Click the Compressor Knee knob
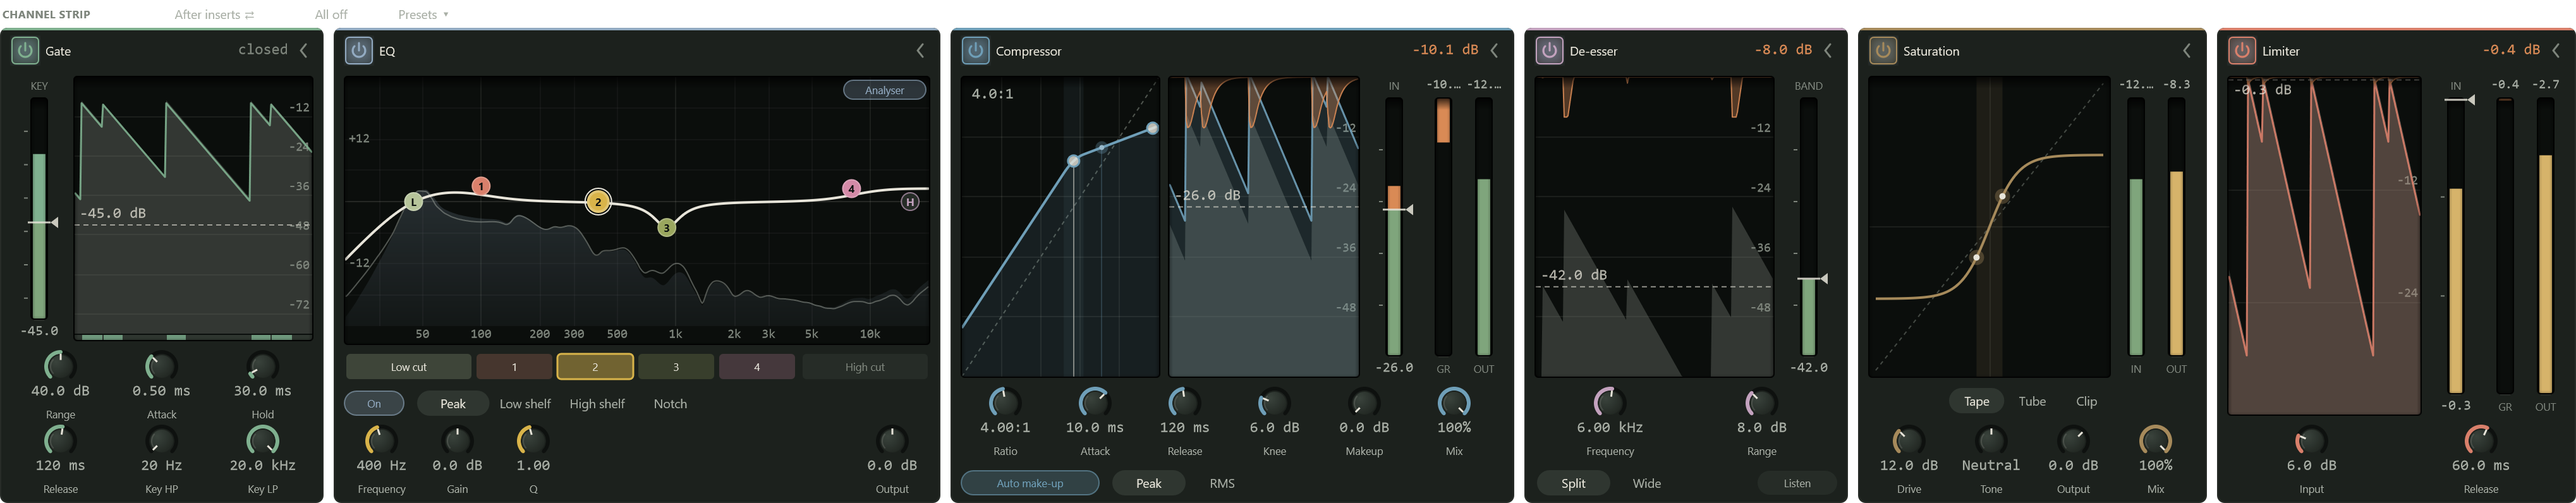The width and height of the screenshot is (2576, 503). (1274, 402)
